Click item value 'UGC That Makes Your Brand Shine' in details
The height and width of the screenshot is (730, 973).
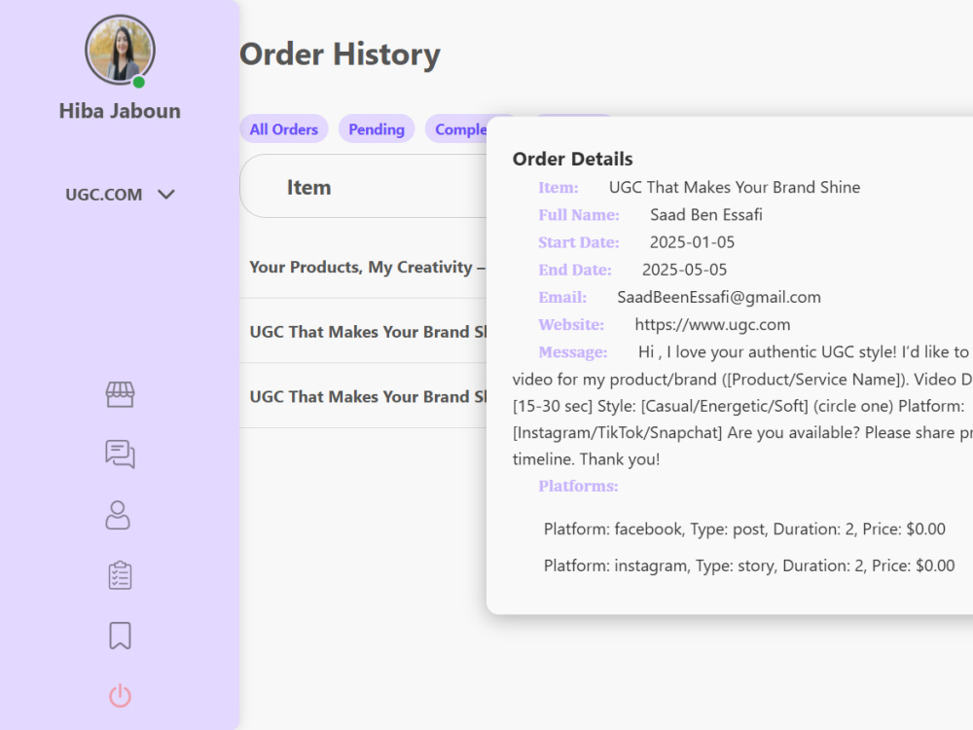[x=734, y=188]
